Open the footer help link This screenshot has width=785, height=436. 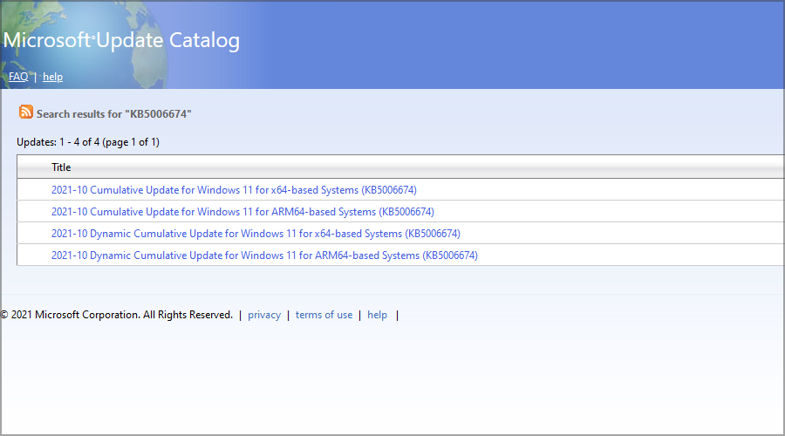377,315
